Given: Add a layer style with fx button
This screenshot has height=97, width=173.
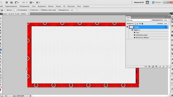Looking at the screenshot, I should point(149,67).
